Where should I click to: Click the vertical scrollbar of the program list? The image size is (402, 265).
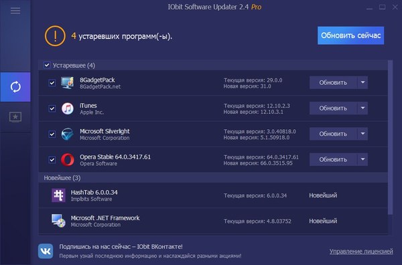point(390,137)
